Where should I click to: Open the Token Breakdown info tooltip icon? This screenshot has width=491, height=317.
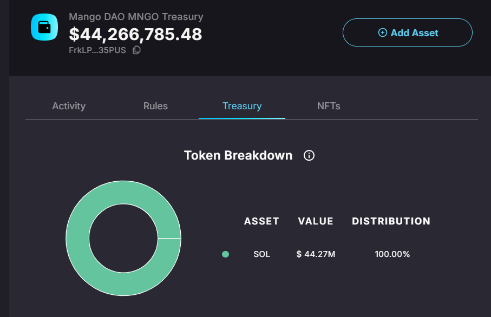(309, 155)
